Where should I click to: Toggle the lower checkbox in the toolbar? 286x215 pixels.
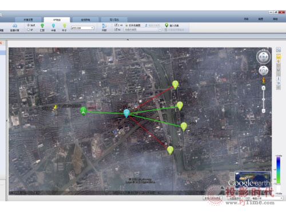(x=116, y=30)
